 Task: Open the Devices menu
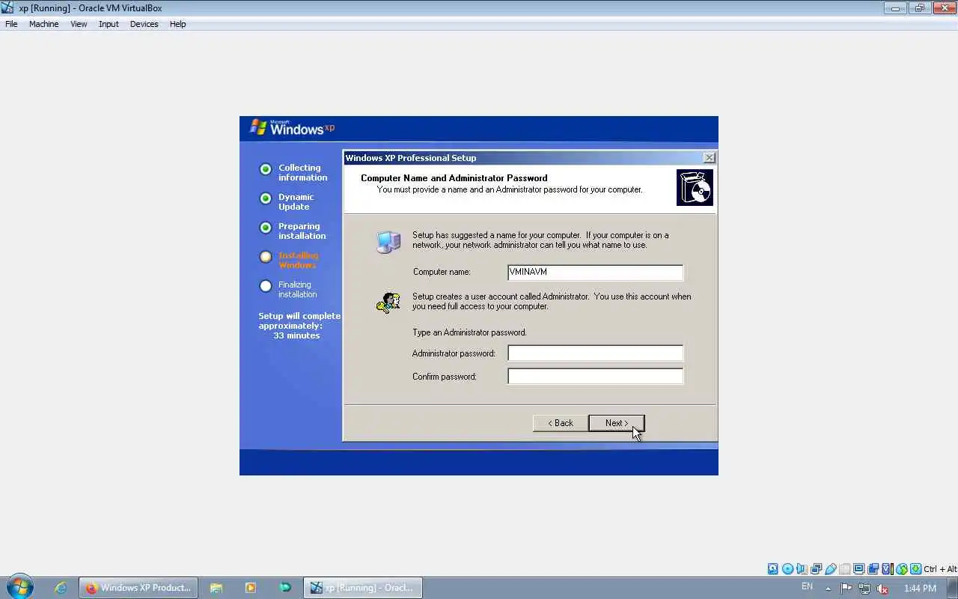tap(144, 24)
